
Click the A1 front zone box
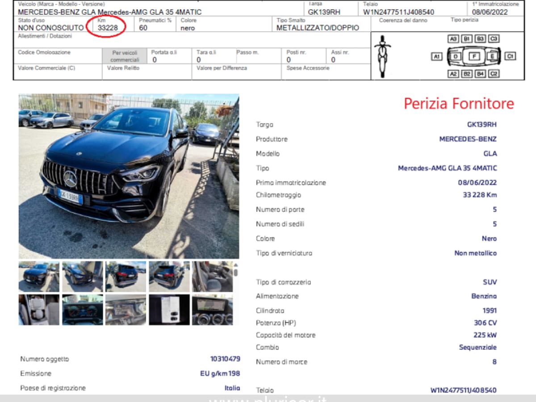pos(437,56)
